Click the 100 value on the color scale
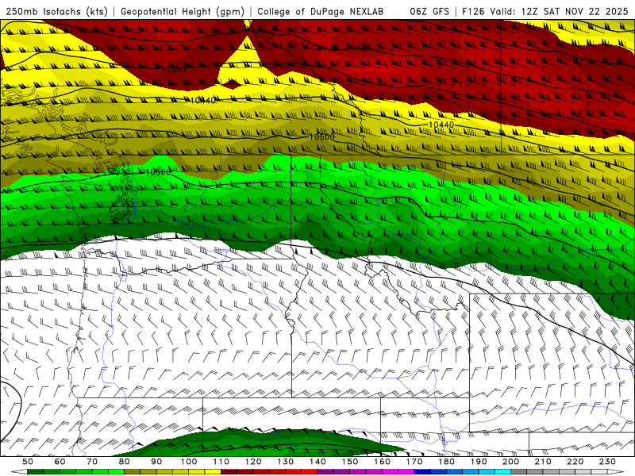The width and height of the screenshot is (635, 476). (189, 462)
